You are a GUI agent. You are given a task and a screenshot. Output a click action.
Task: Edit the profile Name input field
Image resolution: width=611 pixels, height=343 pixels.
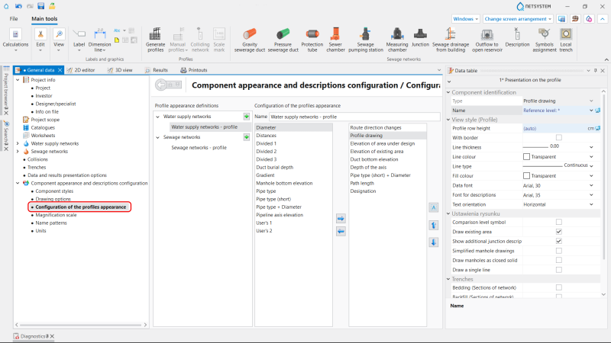pyautogui.click(x=354, y=117)
